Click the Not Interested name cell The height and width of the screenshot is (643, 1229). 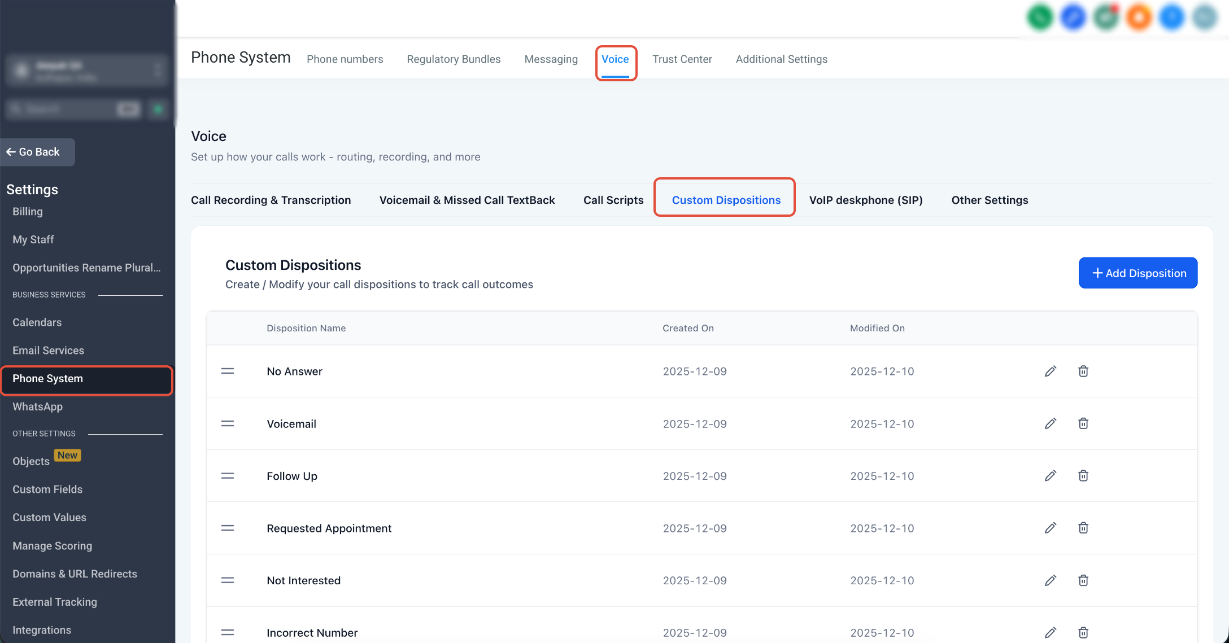[x=303, y=580]
